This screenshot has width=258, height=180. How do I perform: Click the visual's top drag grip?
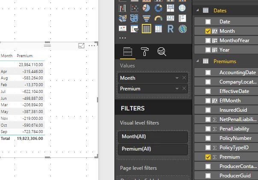coord(47,45)
